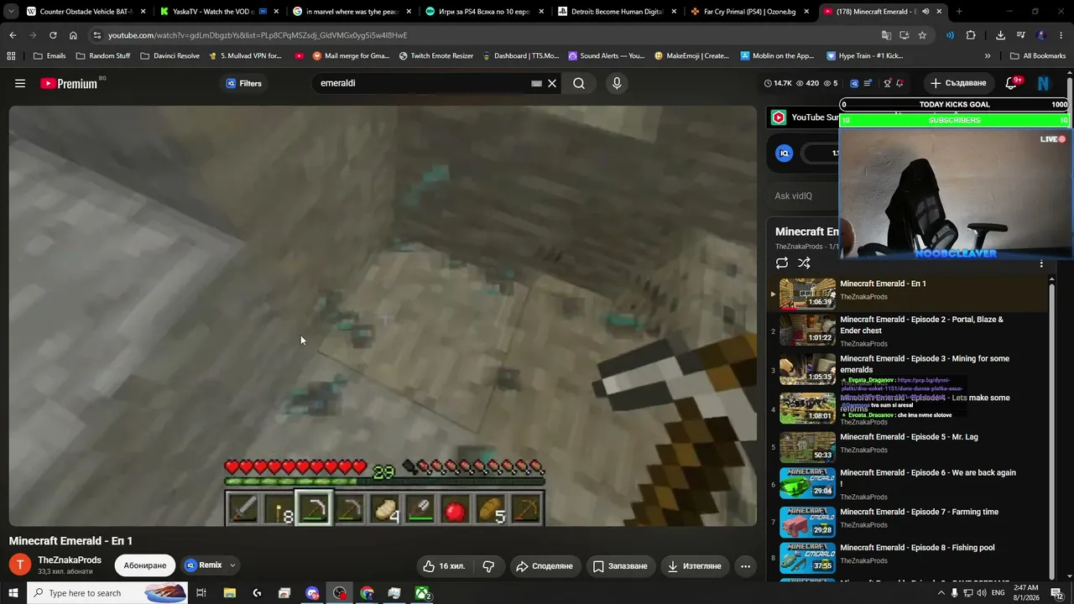The image size is (1074, 604).
Task: Clear the search box text
Action: pos(552,83)
